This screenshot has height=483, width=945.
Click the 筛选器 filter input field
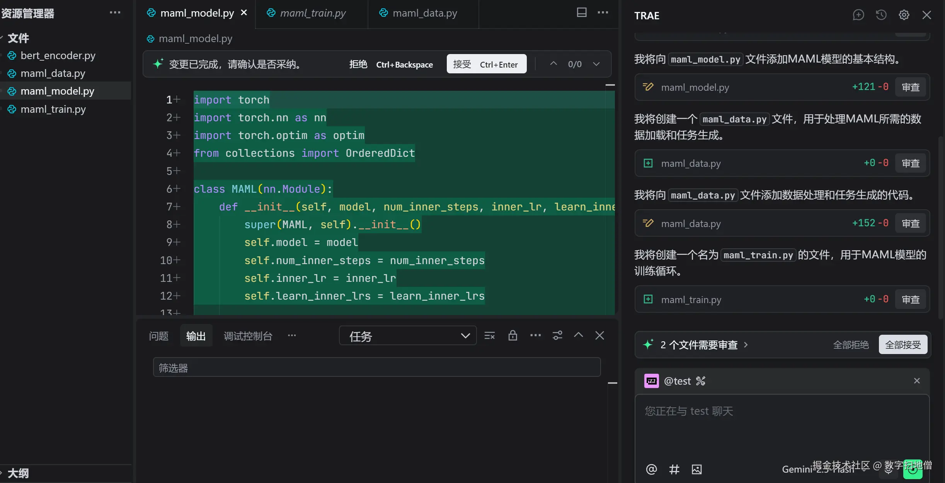(376, 368)
